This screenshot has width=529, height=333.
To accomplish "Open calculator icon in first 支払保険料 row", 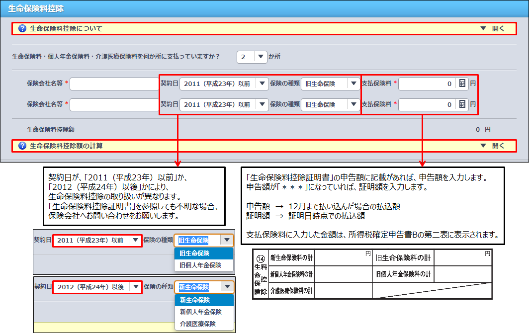I will 462,83.
